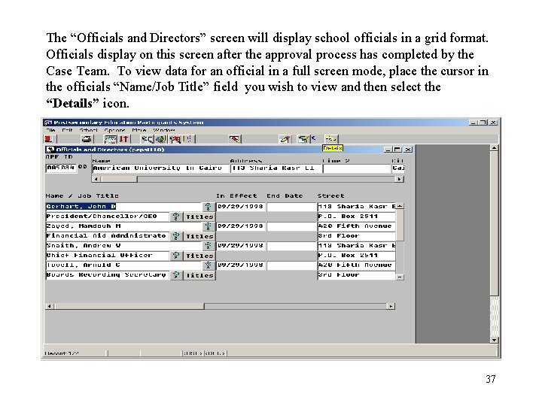Click the green toolbar icon
Screen dimensions: 542x406
(161, 139)
